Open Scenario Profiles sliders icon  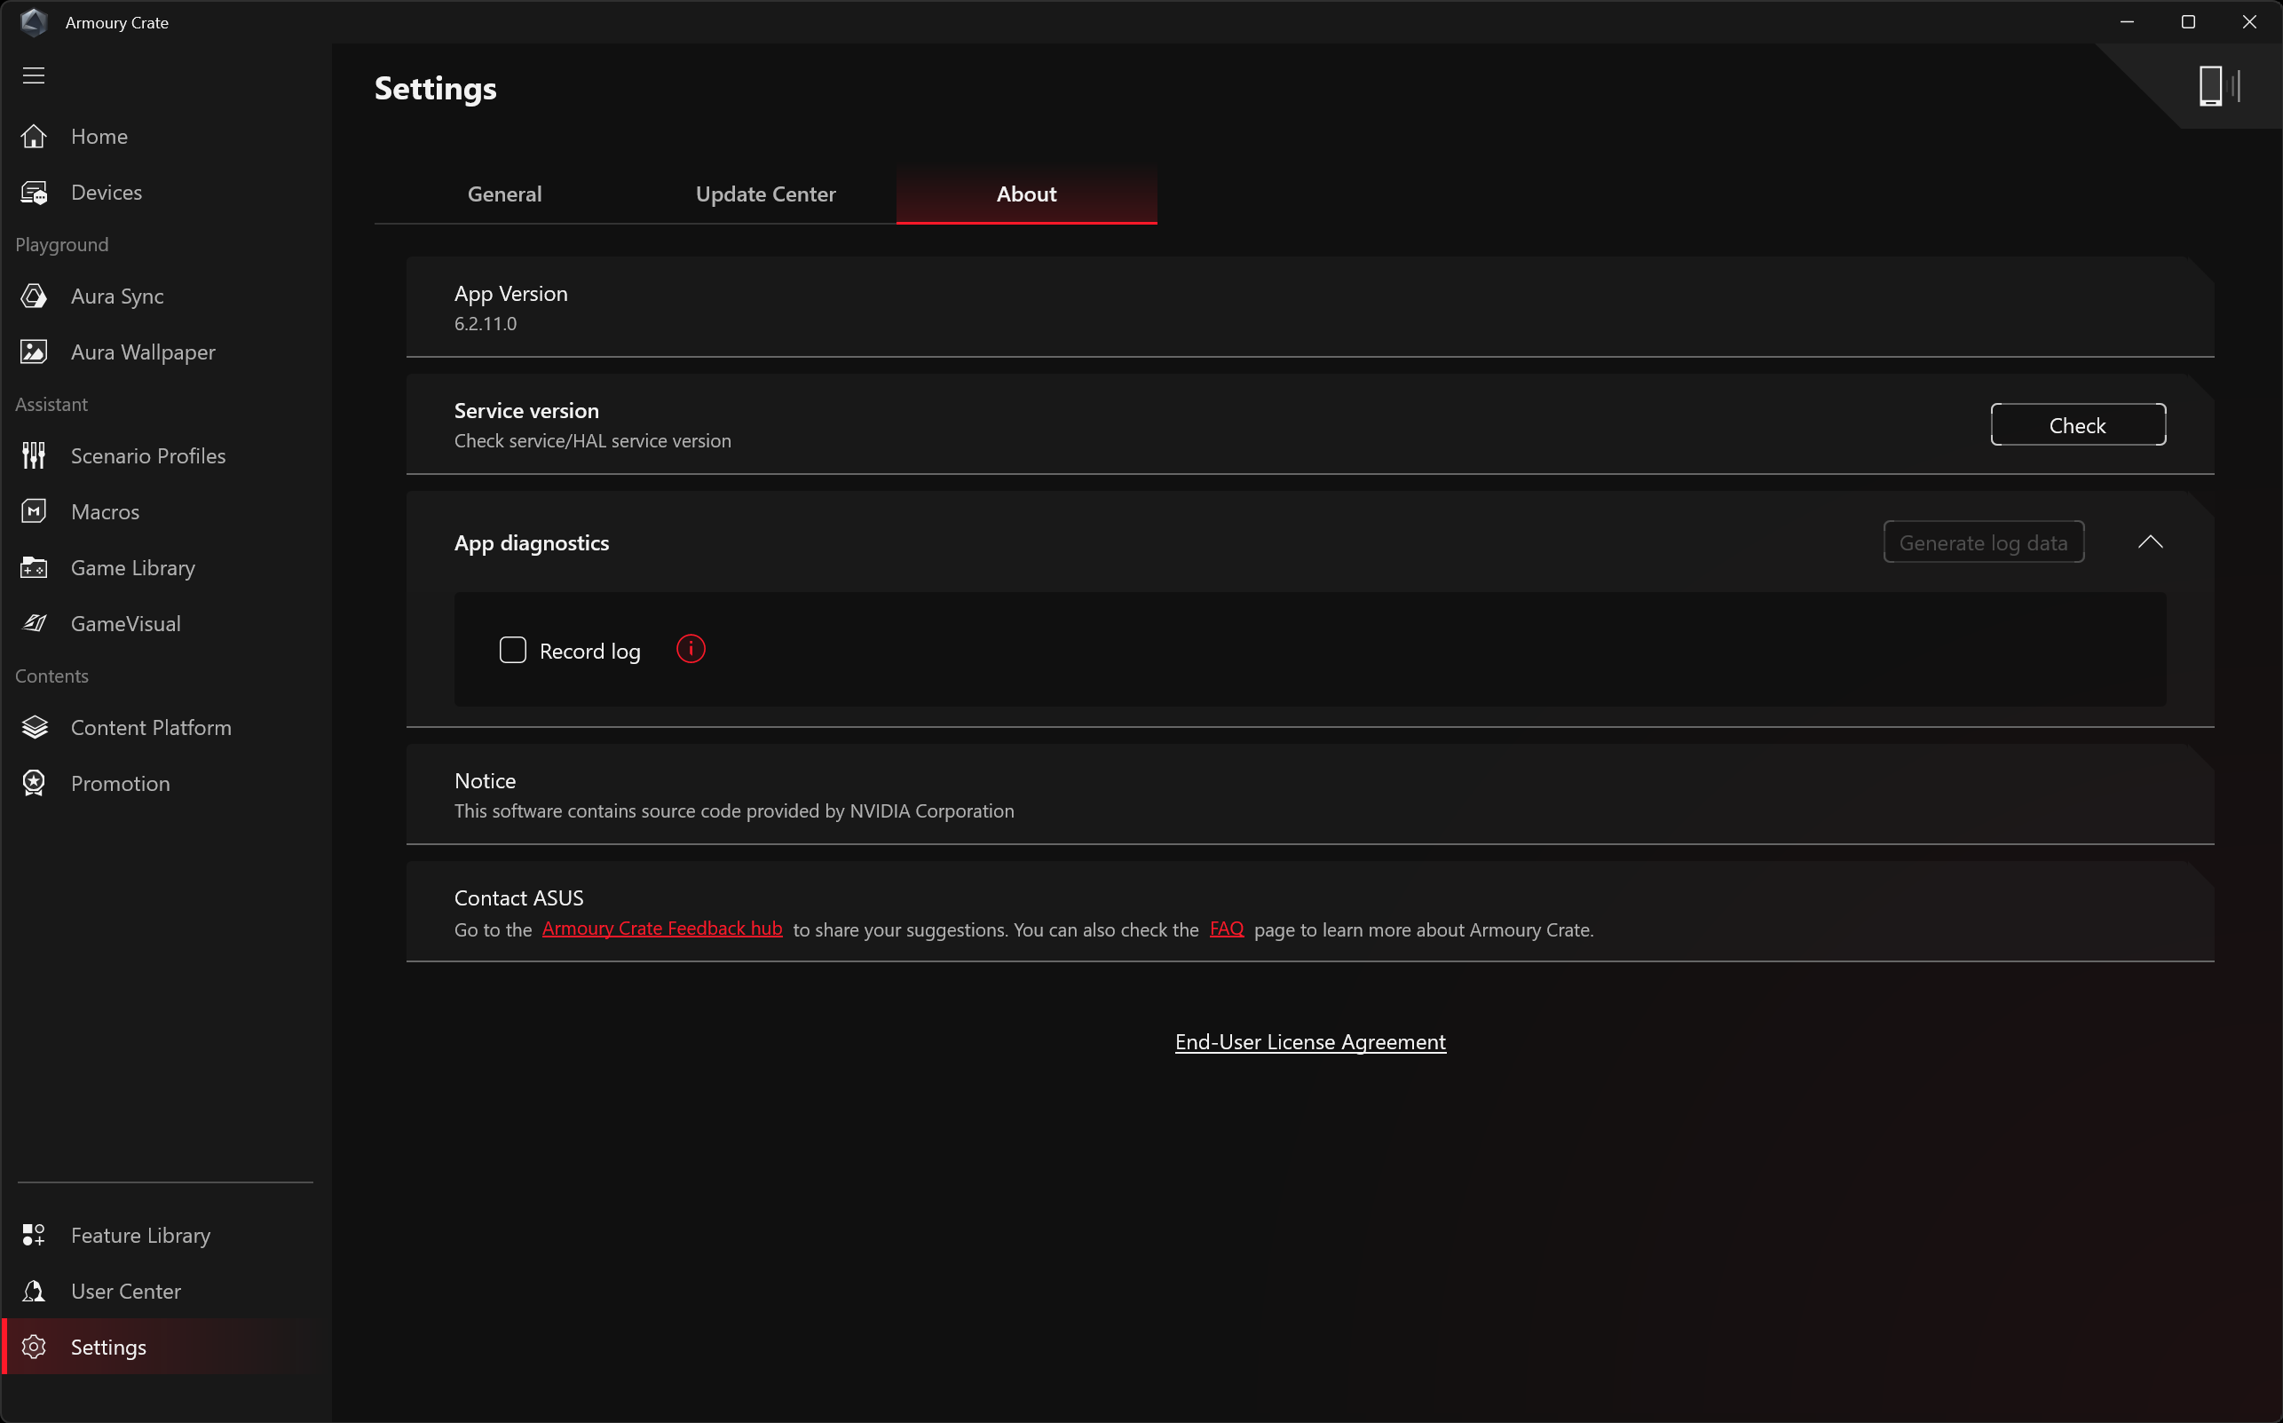pos(34,455)
